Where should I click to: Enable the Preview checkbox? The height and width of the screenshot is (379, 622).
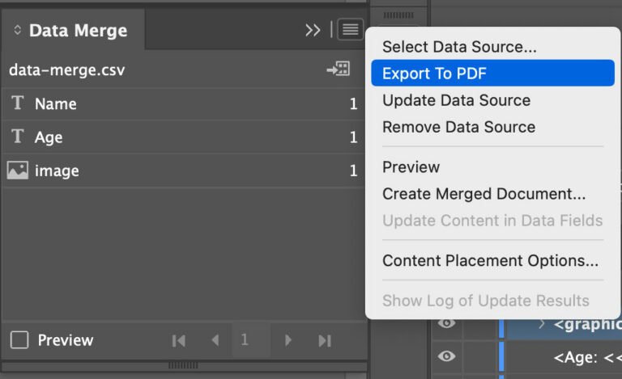19,340
